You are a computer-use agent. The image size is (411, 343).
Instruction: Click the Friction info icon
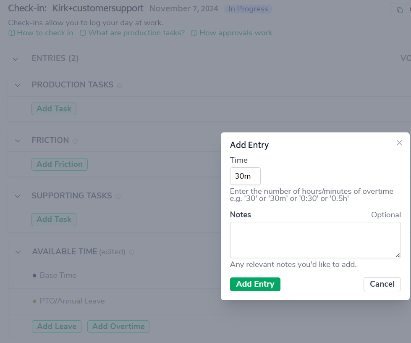click(75, 141)
